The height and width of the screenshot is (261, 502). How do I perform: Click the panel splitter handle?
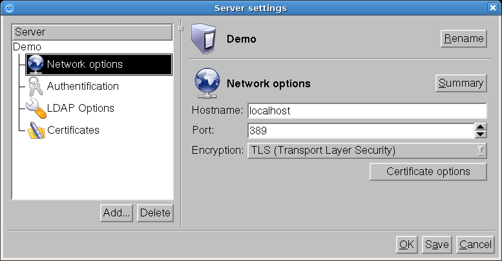(x=181, y=26)
